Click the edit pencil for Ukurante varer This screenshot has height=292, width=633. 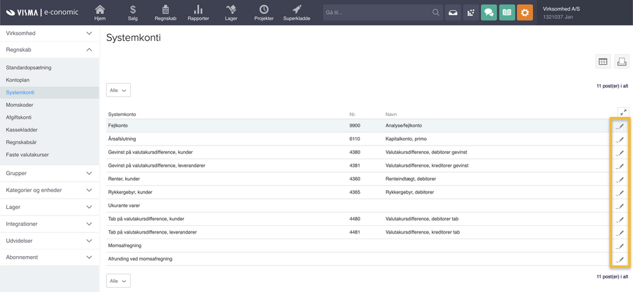pos(620,206)
